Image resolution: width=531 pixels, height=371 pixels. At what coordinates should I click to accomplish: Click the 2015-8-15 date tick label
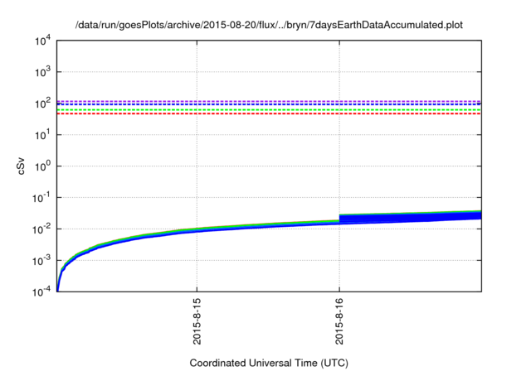pos(197,321)
